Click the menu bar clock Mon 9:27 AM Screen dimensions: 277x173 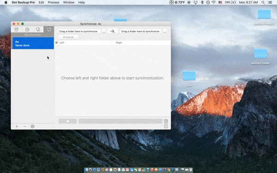(x=248, y=2)
